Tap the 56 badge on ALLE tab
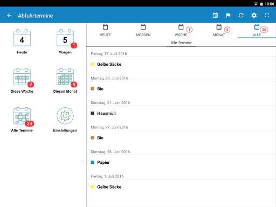276x207 pixels. (x=264, y=30)
